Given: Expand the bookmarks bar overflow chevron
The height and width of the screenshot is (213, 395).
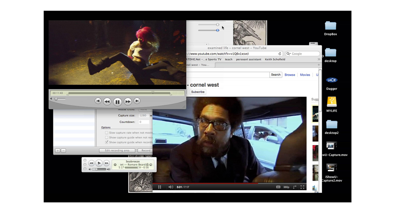Looking at the screenshot, I should tap(319, 59).
